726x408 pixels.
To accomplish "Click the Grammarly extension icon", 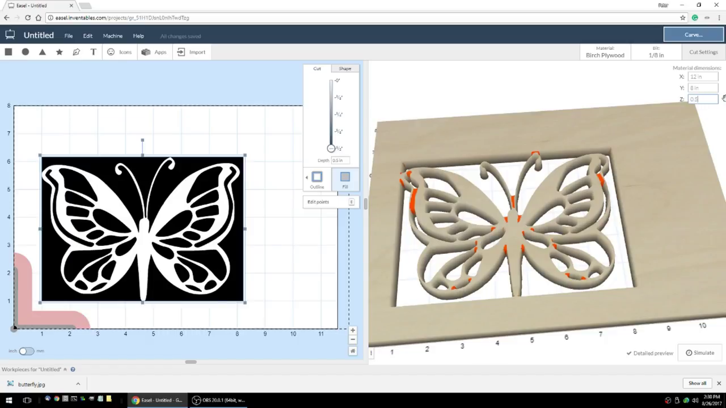I will [695, 18].
